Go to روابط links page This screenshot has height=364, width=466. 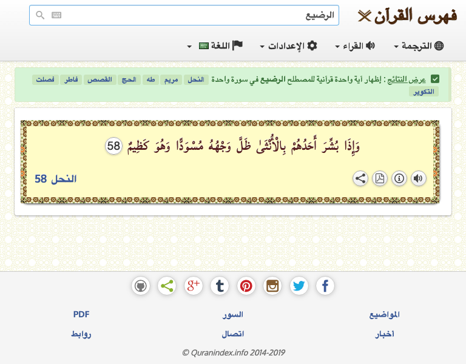point(81,334)
